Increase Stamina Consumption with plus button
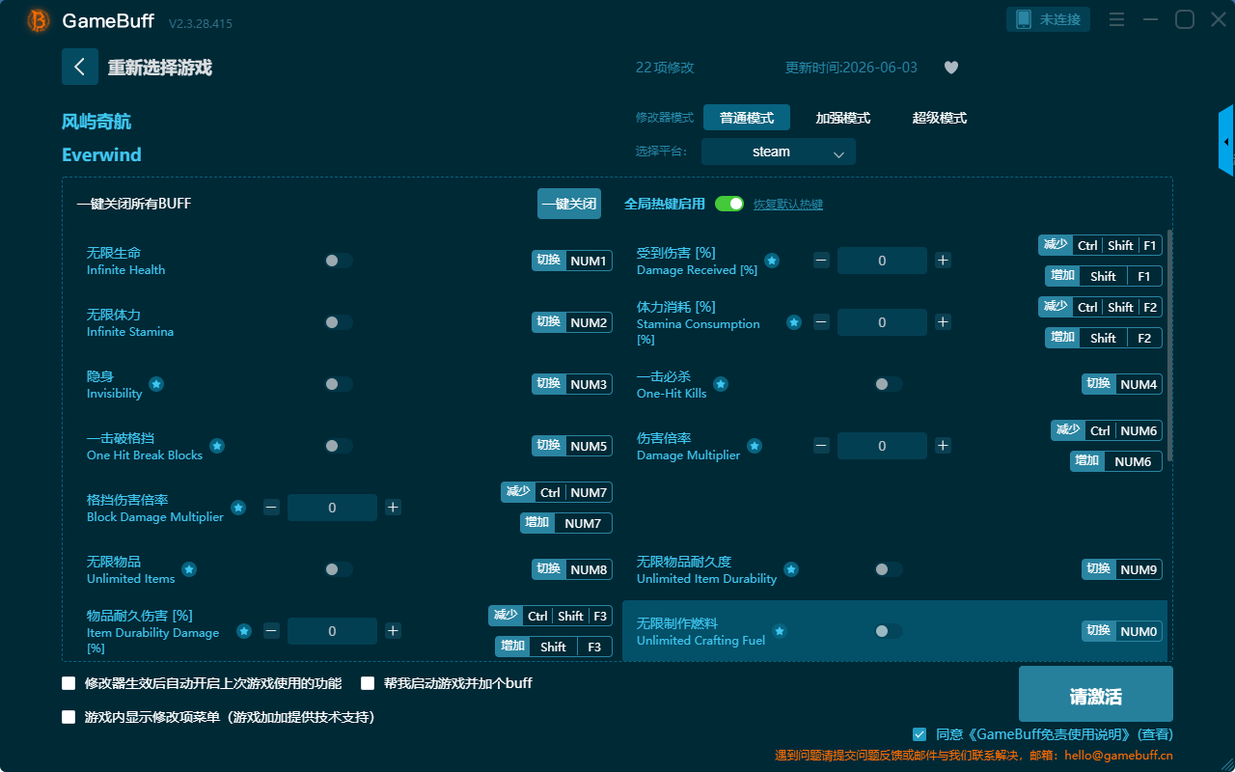Screen dimensions: 1235x772 click(943, 322)
